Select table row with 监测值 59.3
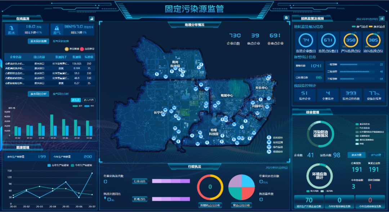 click(50, 73)
